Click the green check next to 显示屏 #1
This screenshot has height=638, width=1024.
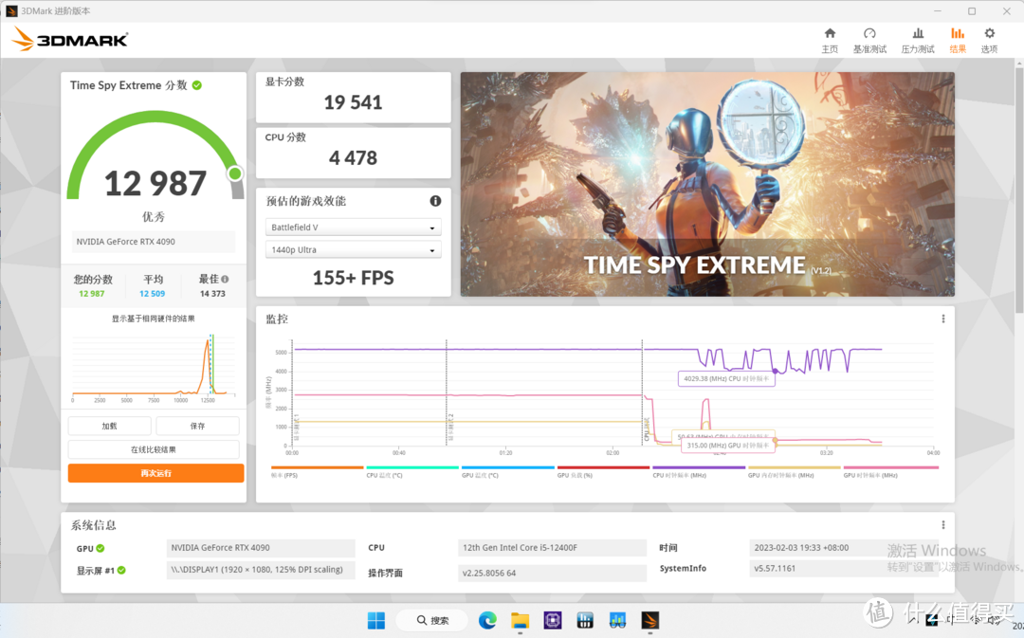pos(121,570)
